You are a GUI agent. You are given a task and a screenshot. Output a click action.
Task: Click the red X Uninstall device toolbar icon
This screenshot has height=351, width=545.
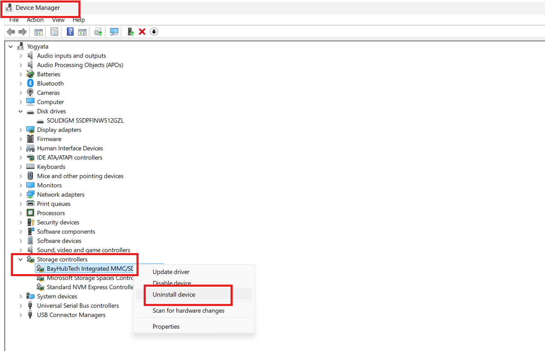pos(142,32)
